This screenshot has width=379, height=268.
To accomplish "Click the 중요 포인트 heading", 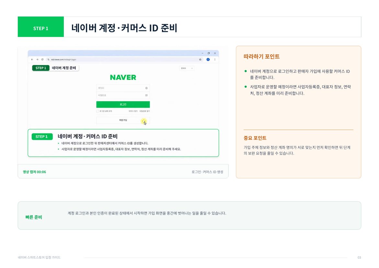I will [255, 138].
